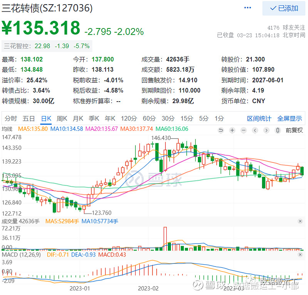The height and width of the screenshot is (295, 308).
Task: Click the 溢价率 25.42% value
Action: coord(37,80)
